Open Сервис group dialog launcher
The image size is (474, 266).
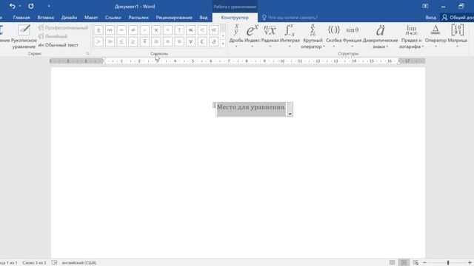click(87, 54)
